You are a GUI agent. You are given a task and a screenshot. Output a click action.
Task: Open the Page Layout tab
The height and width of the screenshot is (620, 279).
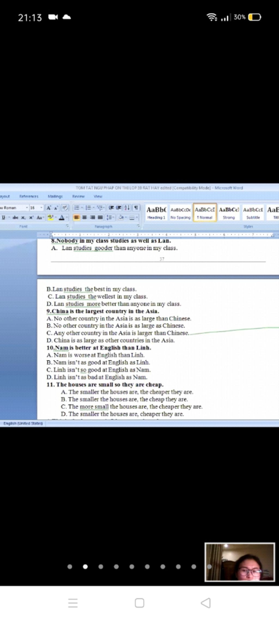5,196
